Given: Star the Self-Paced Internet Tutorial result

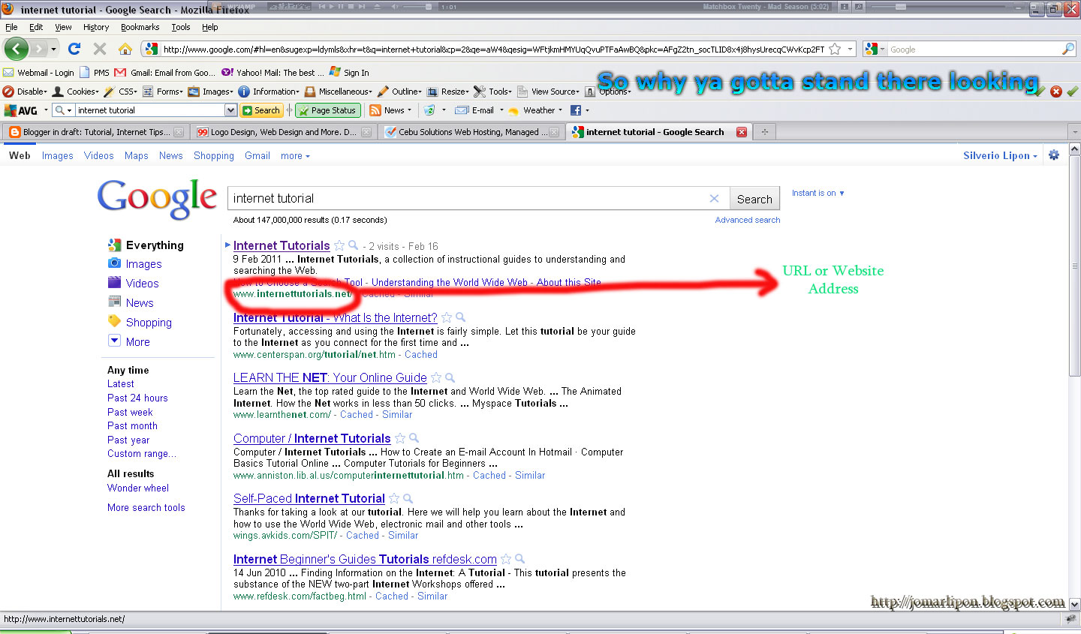Looking at the screenshot, I should 394,498.
